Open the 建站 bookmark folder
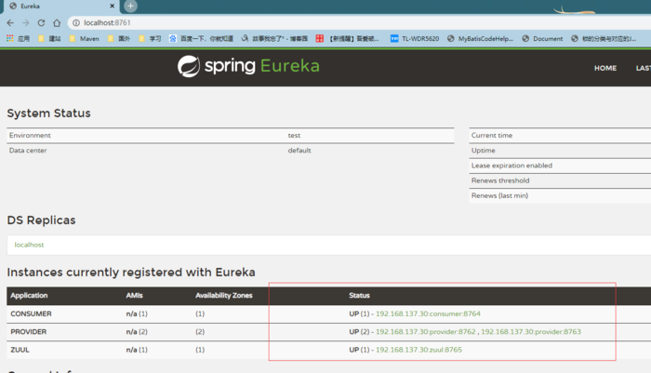This screenshot has width=651, height=373. pos(50,39)
